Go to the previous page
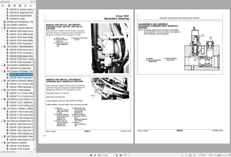 tap(95, 155)
